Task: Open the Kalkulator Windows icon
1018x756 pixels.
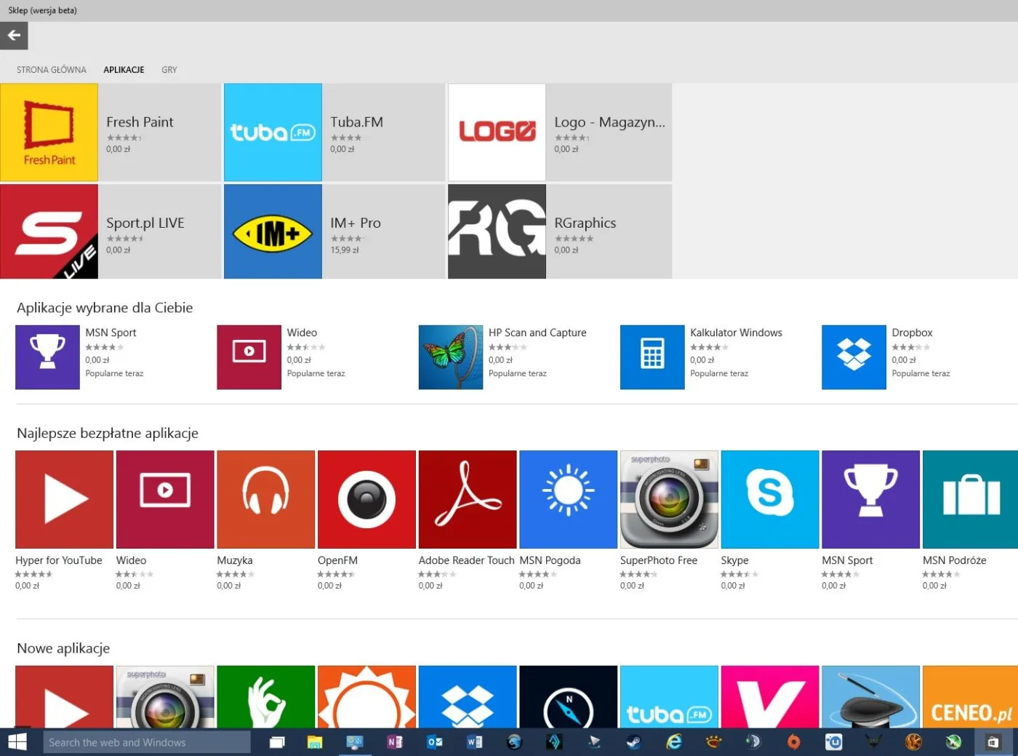Action: [652, 357]
